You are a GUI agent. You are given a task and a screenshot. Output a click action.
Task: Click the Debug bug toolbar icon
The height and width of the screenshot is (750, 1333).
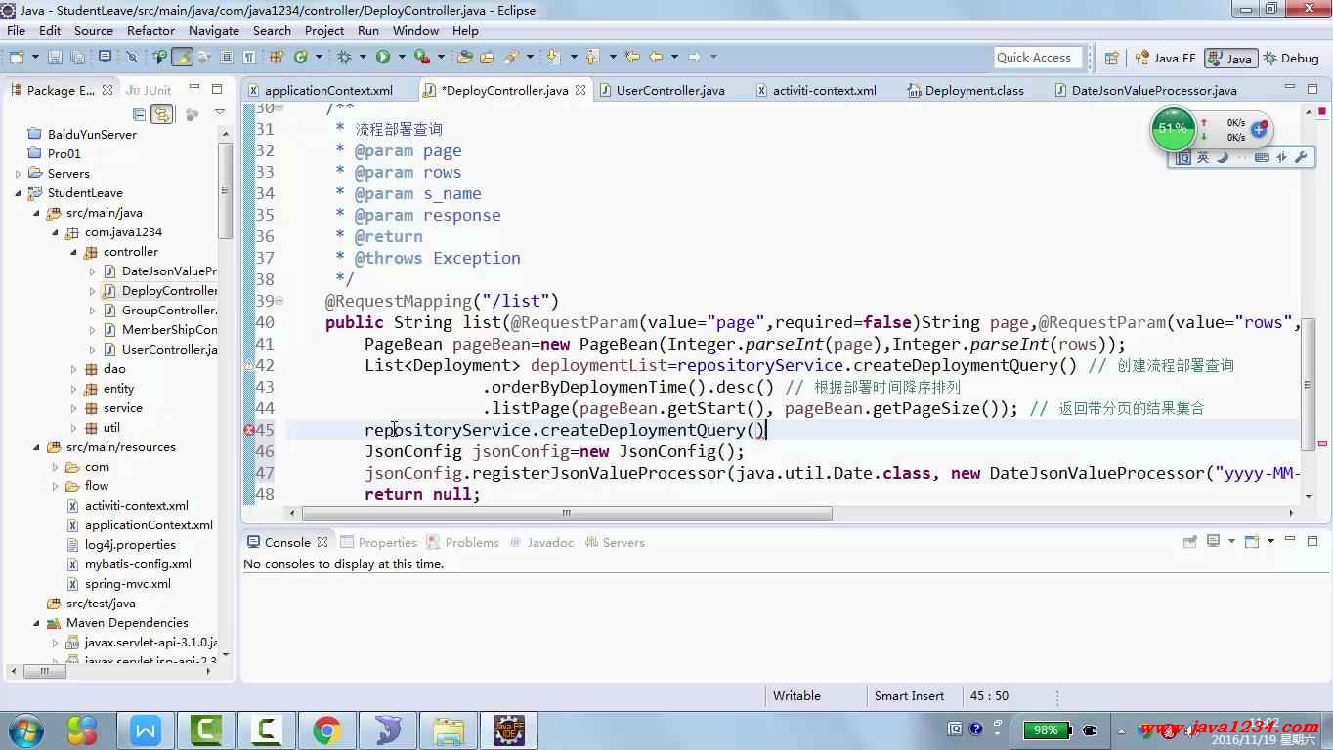(x=345, y=58)
